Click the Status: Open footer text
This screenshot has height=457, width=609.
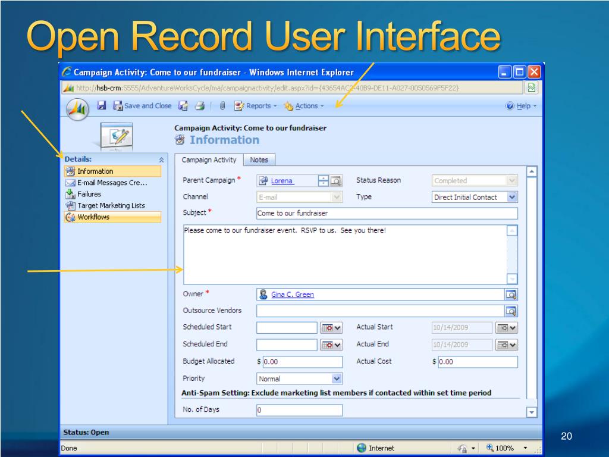tap(86, 433)
